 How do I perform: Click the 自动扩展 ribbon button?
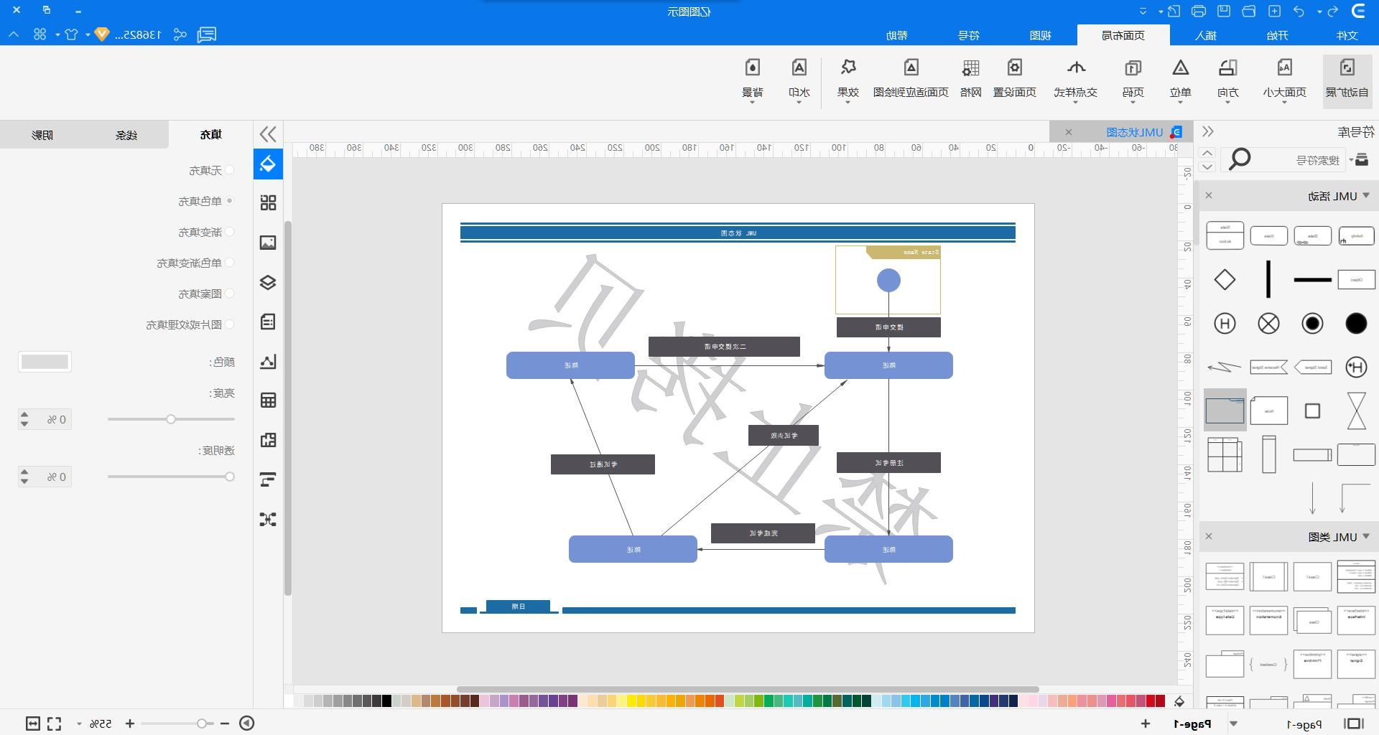pyautogui.click(x=1347, y=81)
